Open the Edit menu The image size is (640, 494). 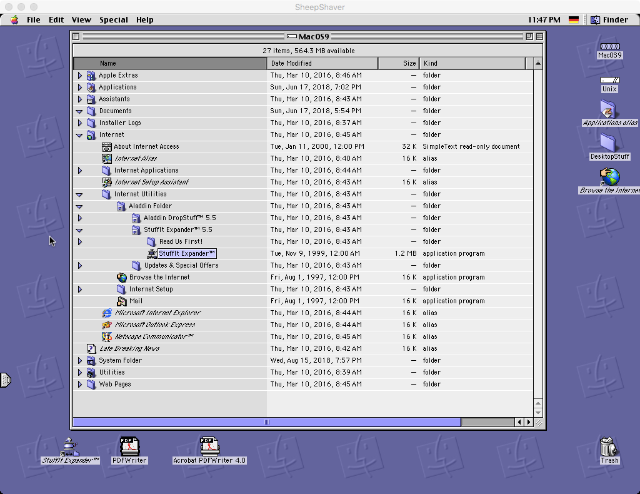click(x=56, y=19)
